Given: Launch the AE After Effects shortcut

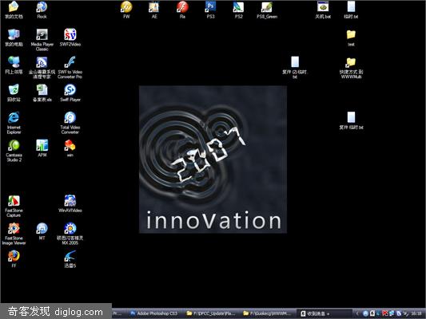Looking at the screenshot, I should click(154, 10).
